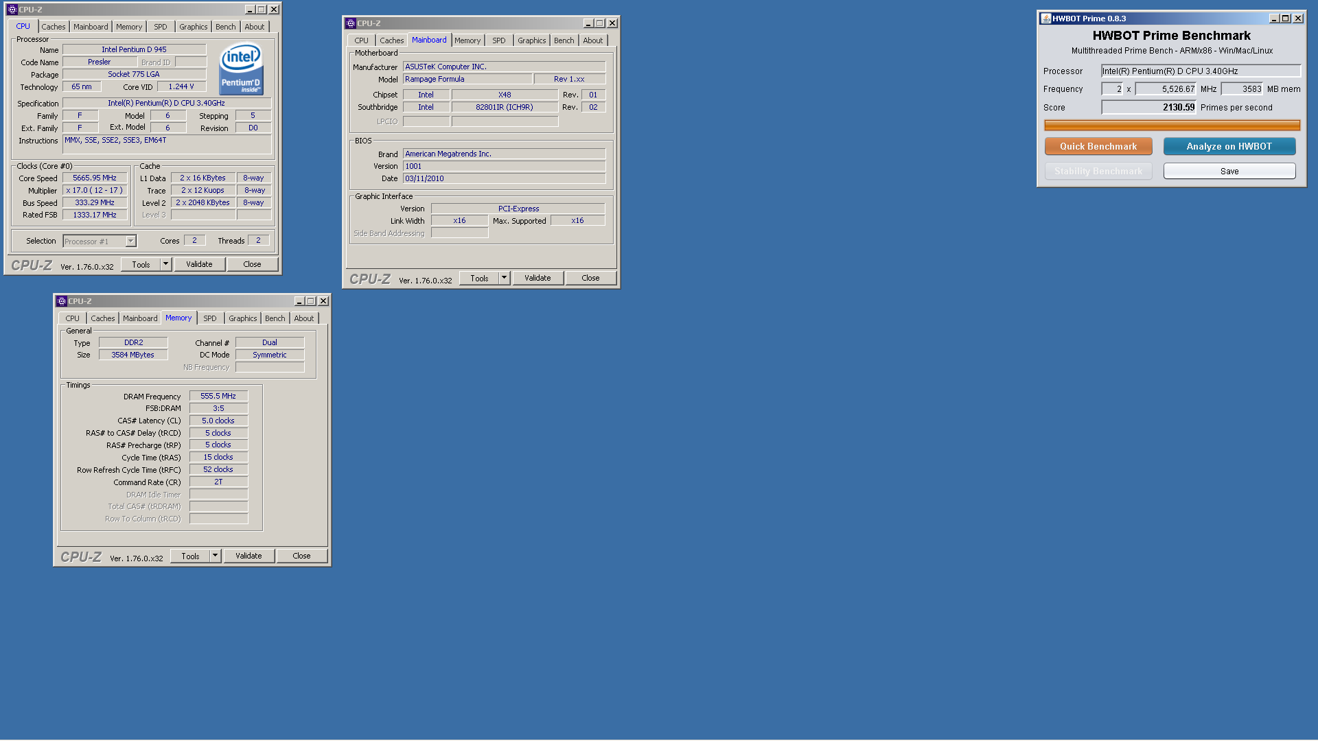
Task: Open Graphics tab in CPU window
Action: pyautogui.click(x=193, y=27)
